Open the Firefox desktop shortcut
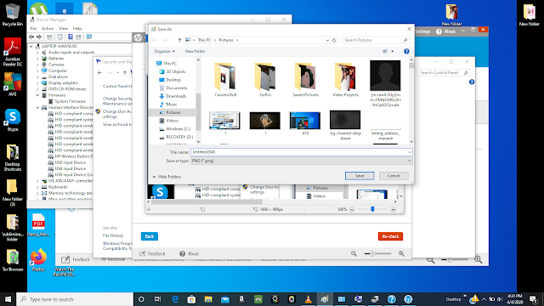The image size is (544, 306). click(x=38, y=259)
